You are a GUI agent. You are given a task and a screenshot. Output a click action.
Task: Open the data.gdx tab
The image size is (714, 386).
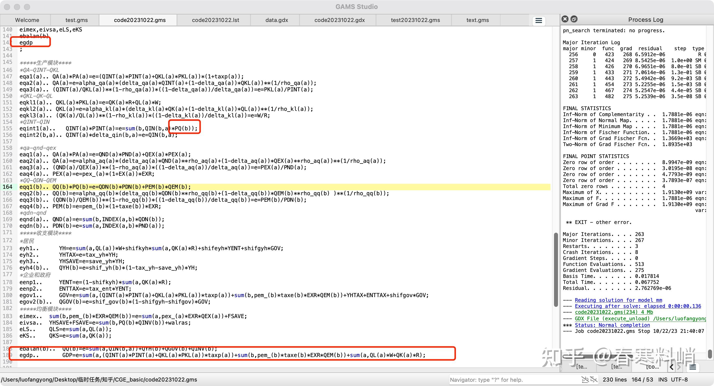coord(276,20)
